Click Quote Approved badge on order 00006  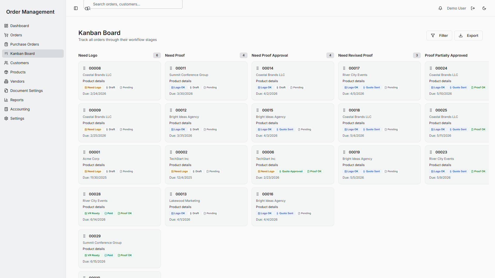point(291,171)
